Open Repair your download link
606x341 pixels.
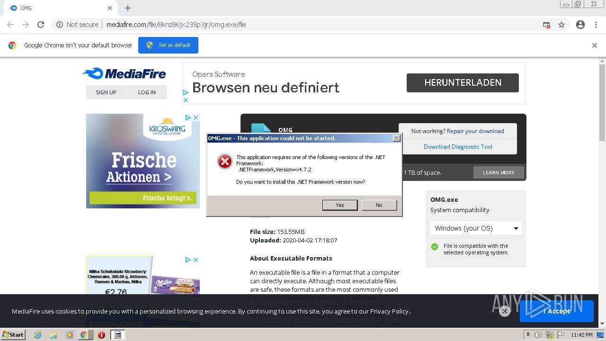tap(475, 131)
